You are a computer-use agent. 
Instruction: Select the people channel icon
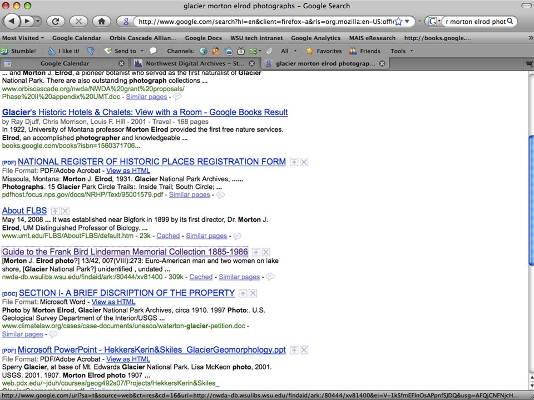[x=216, y=51]
